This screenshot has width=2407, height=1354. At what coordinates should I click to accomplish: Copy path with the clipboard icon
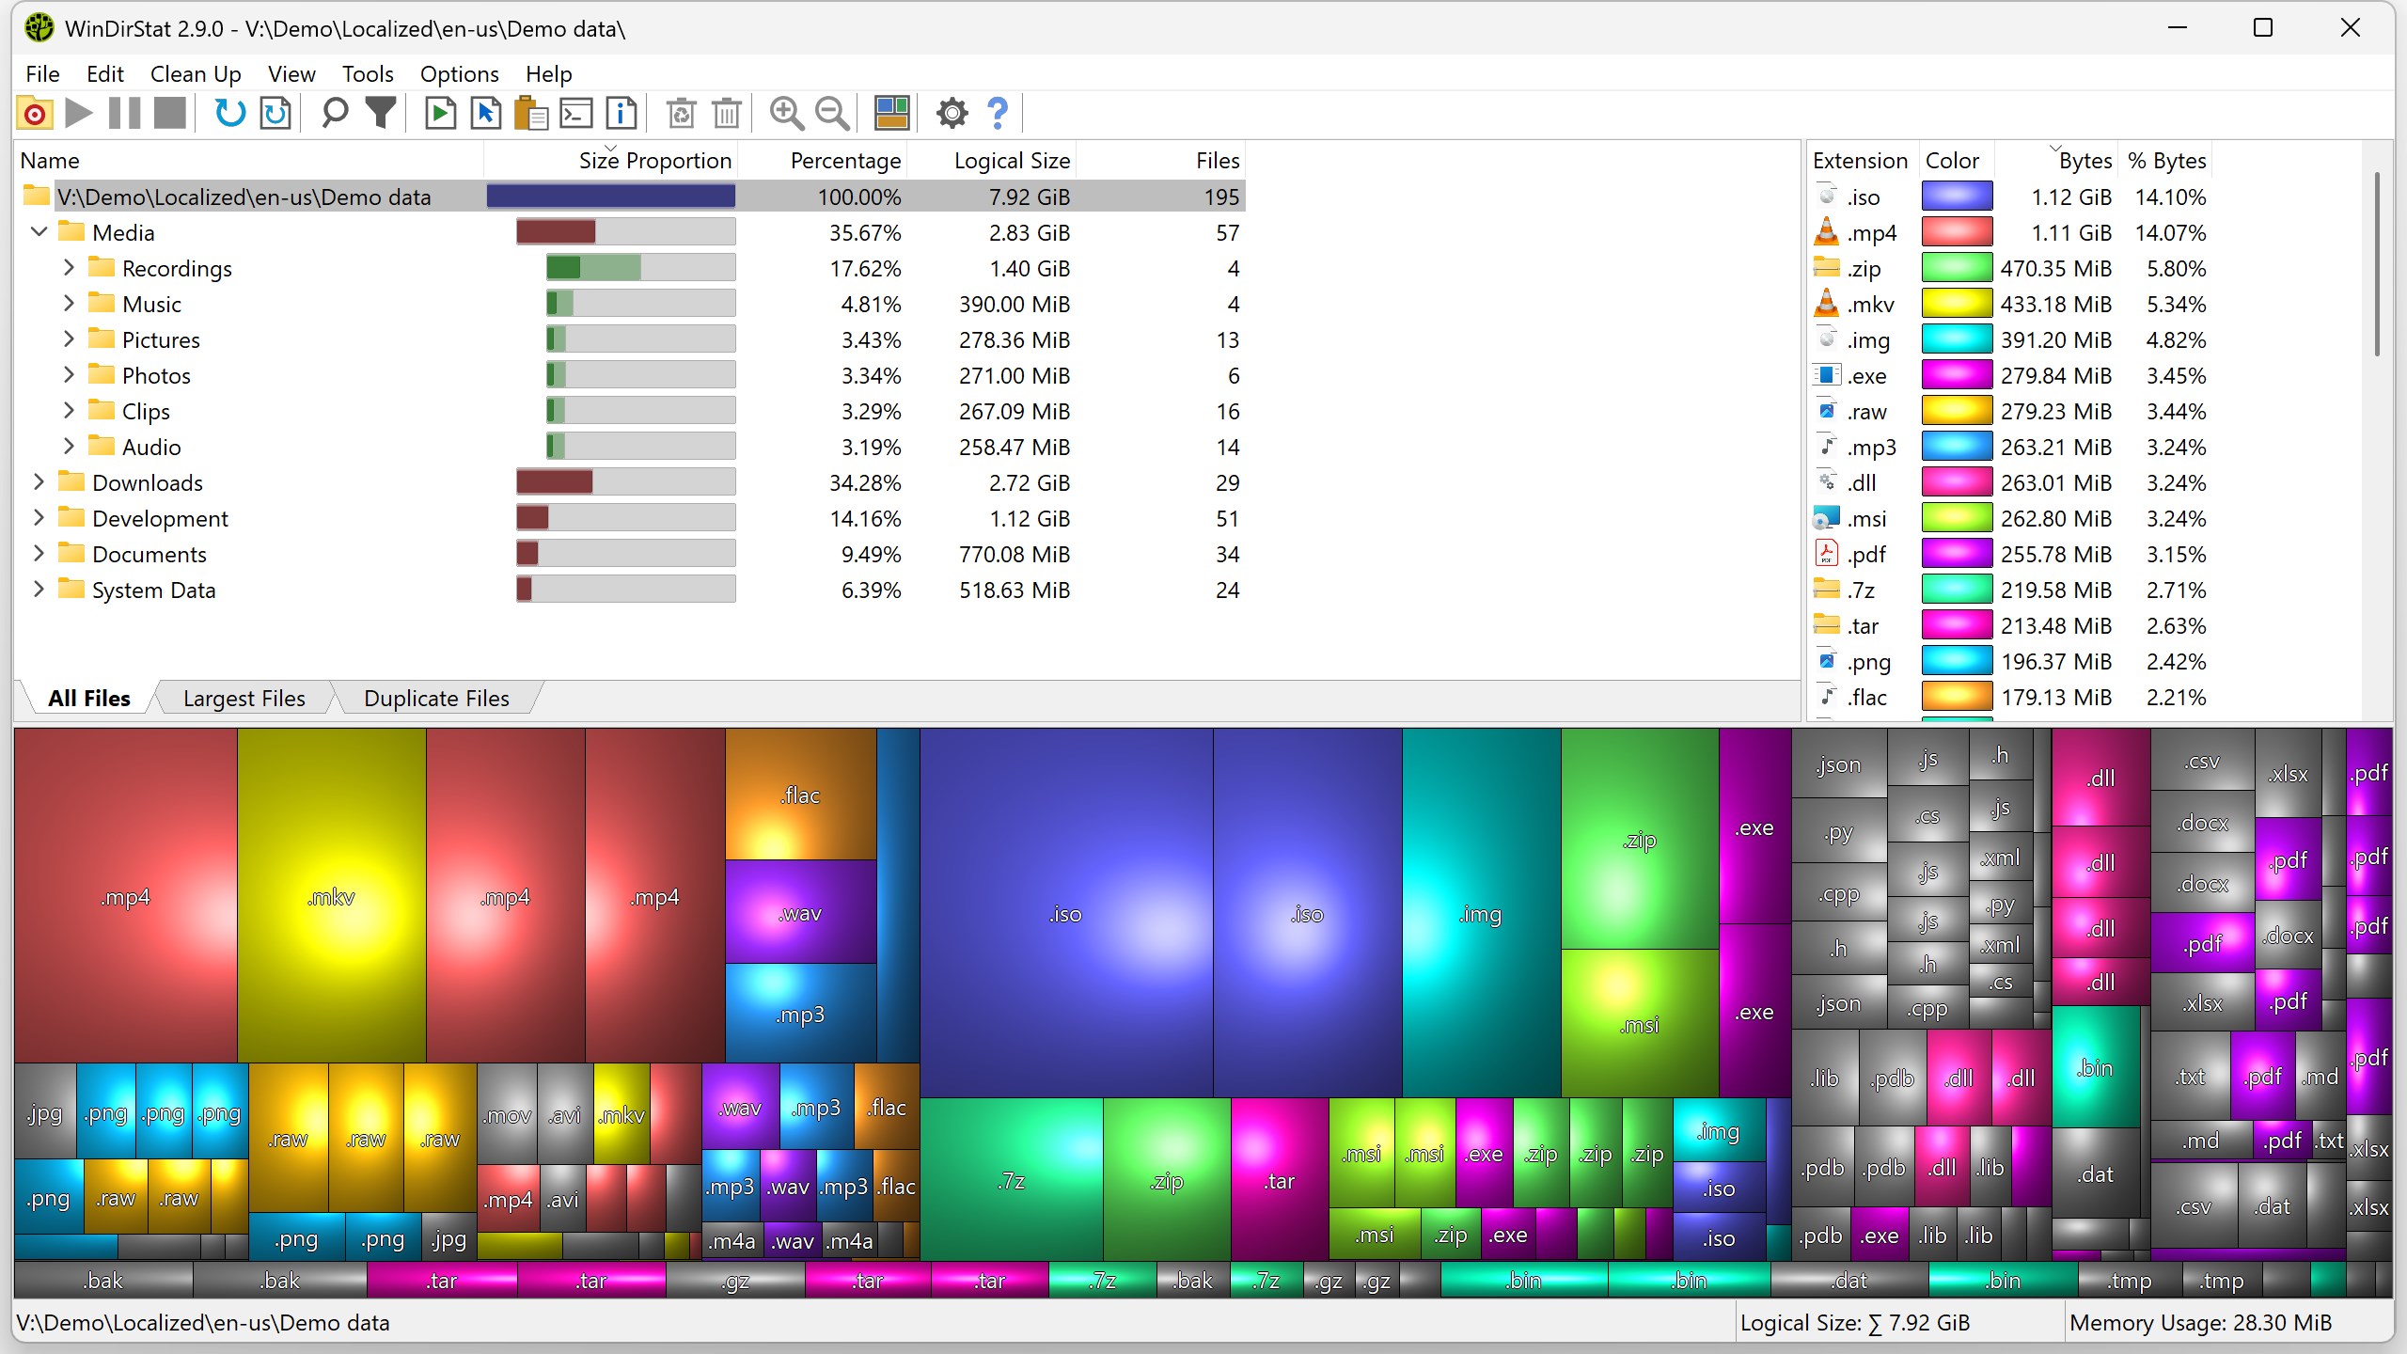pyautogui.click(x=531, y=114)
